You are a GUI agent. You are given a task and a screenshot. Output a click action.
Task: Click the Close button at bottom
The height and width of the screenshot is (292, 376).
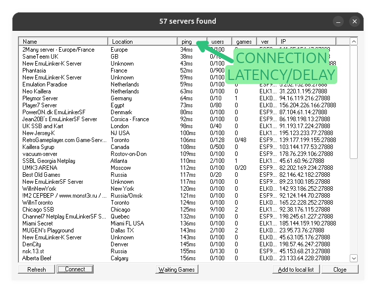[340, 270]
